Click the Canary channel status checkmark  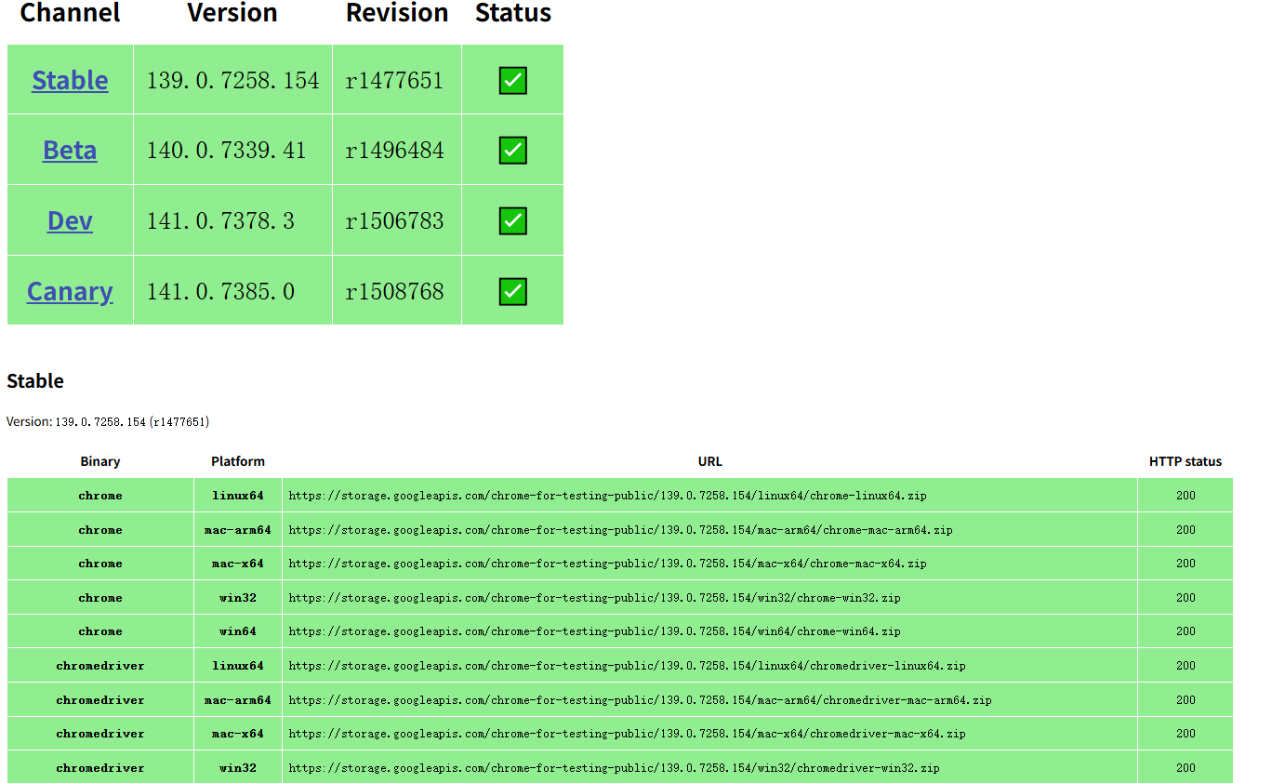(x=512, y=290)
